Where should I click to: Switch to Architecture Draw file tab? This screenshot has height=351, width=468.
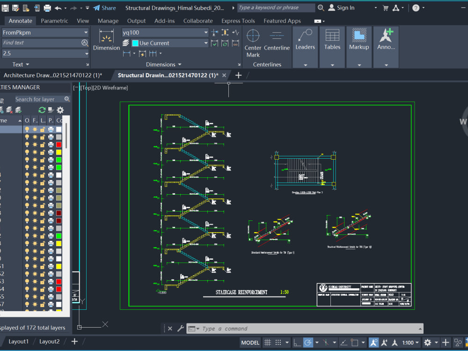pyautogui.click(x=53, y=75)
